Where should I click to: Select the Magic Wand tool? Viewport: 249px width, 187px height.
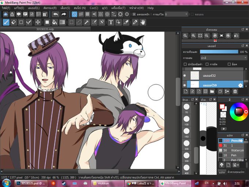[87, 22]
